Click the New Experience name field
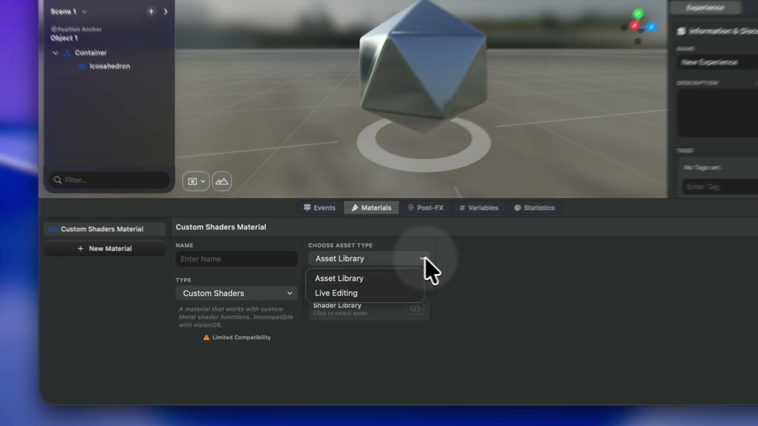 [718, 62]
